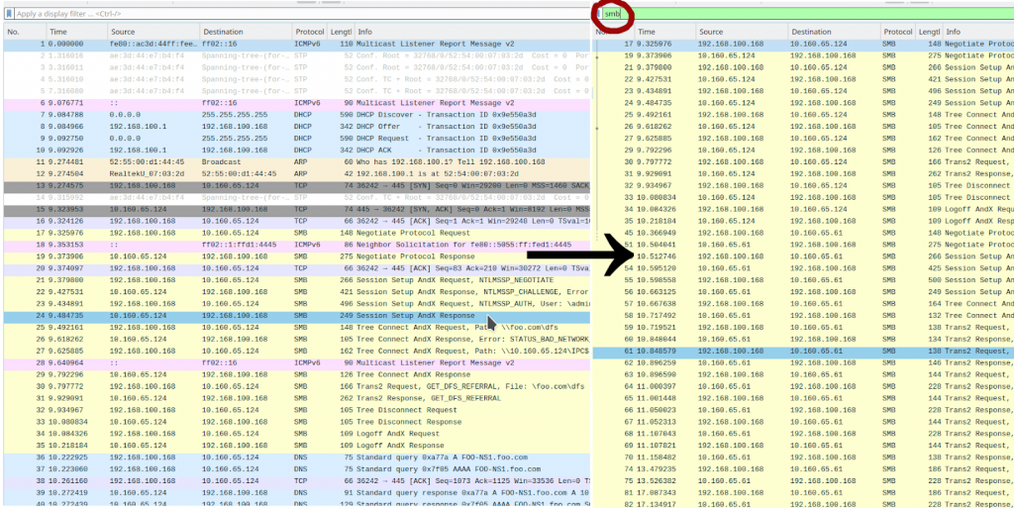Sort by Info column in smb-filtered list
This screenshot has width=1014, height=508.
pyautogui.click(x=978, y=32)
